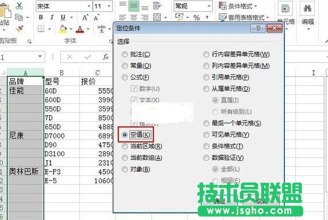The image size is (328, 220).
Task: Select the 列内容差异单元格(M) radio option
Action: coord(236,66)
